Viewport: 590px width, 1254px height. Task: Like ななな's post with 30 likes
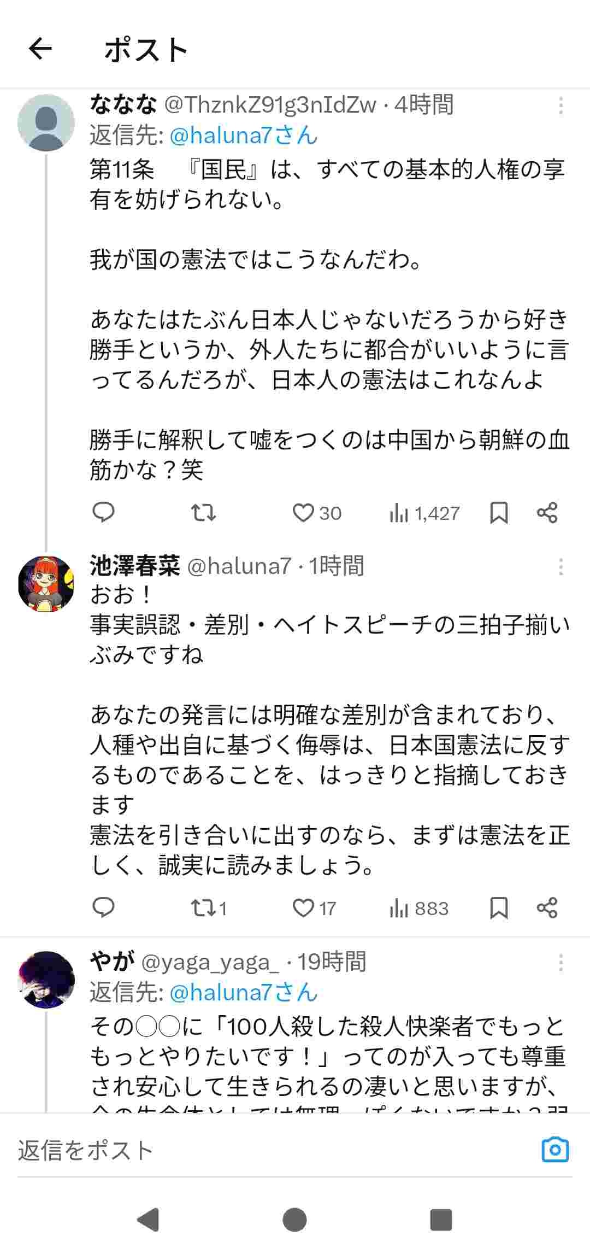(x=303, y=513)
